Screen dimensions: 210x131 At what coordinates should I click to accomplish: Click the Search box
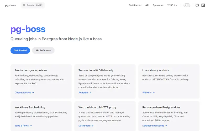click(x=33, y=5)
